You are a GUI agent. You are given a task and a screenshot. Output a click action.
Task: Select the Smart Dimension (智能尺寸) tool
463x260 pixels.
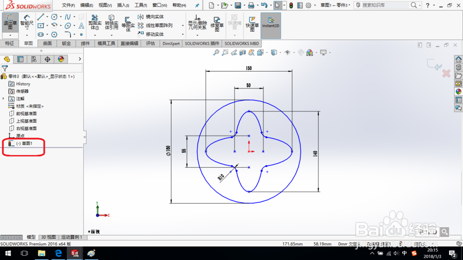click(26, 22)
